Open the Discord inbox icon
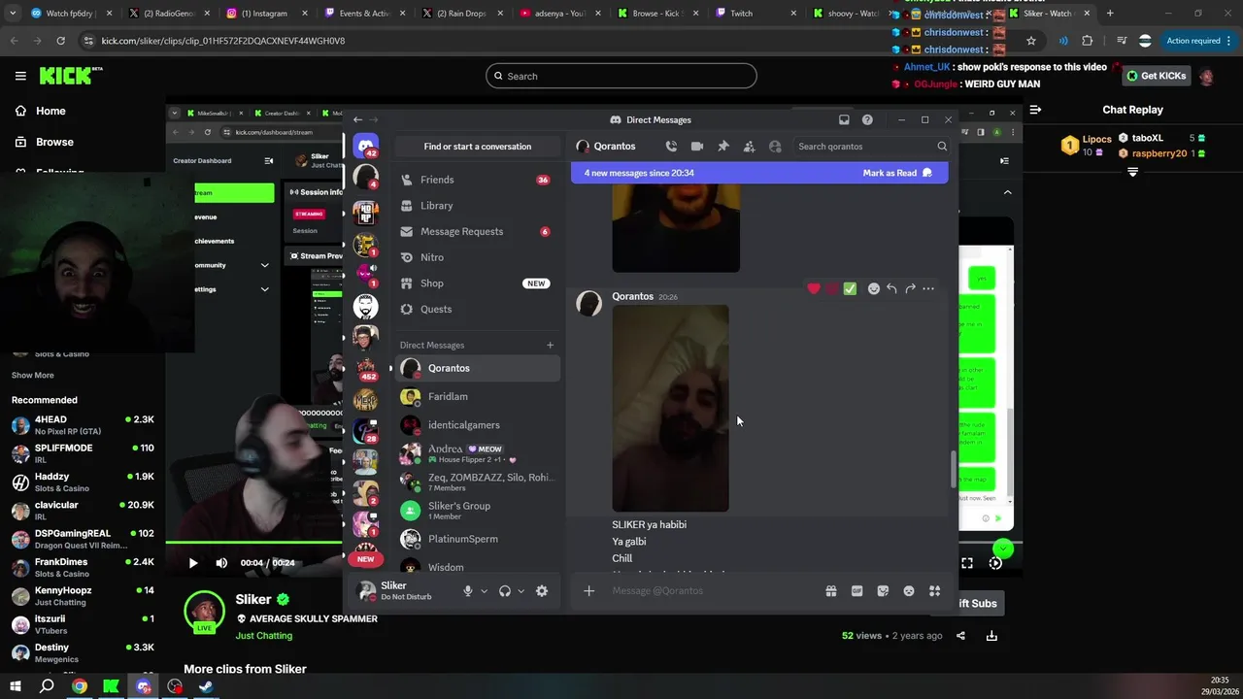 844,119
